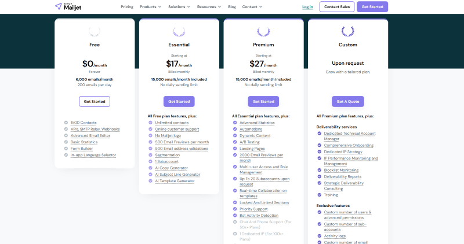
Task: Click checkmark icon beside Priority Support
Action: coord(235,209)
